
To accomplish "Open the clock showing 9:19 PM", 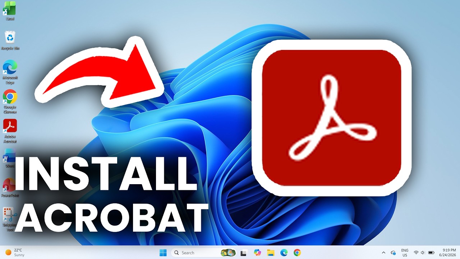I will click(x=447, y=253).
